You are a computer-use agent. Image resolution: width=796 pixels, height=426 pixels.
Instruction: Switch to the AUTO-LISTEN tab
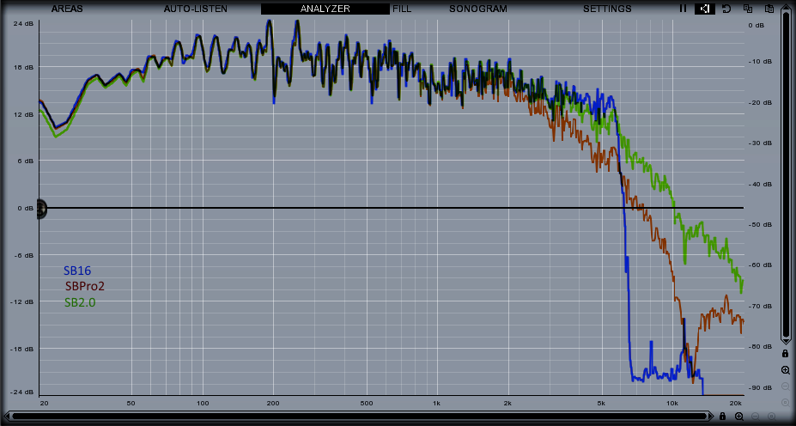[196, 9]
